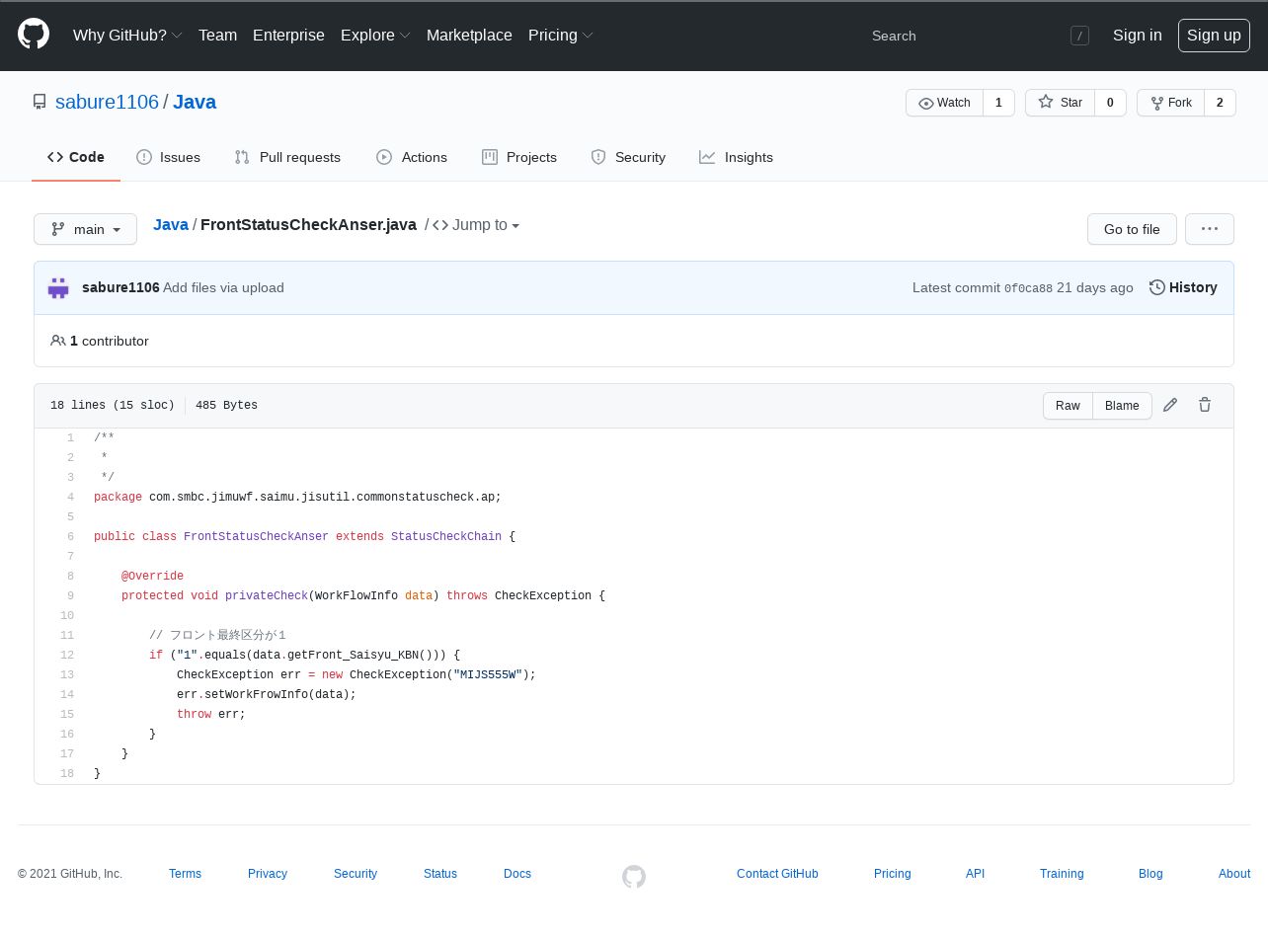Click the Sign up button
Screen dimensions: 1268x938
click(x=1214, y=35)
